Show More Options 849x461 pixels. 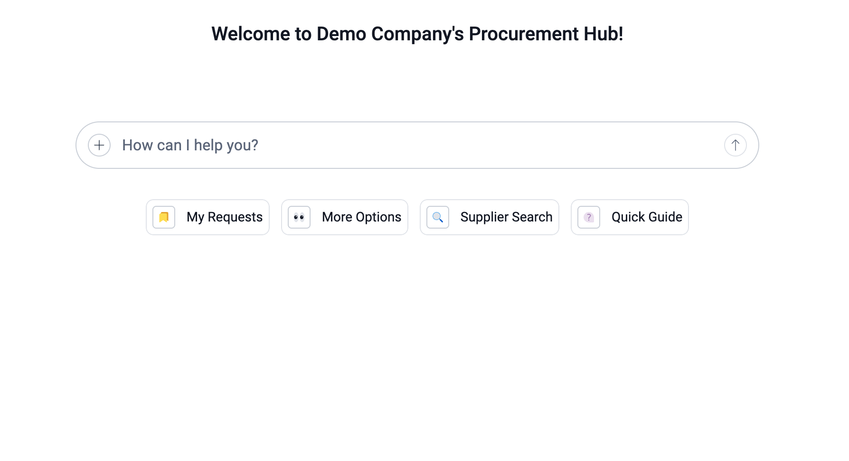coord(345,217)
